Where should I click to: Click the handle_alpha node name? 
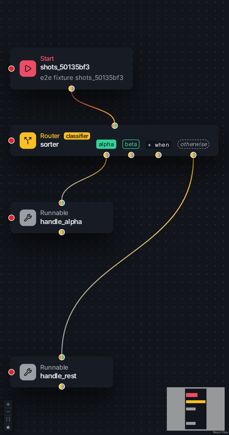point(61,222)
